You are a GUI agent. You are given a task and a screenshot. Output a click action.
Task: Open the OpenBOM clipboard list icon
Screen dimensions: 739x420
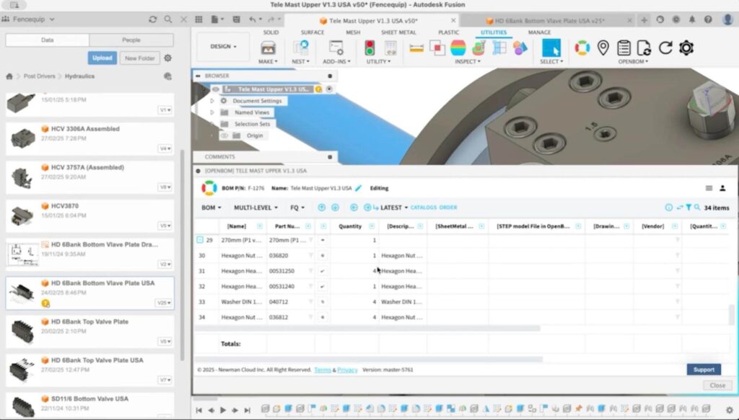624,48
